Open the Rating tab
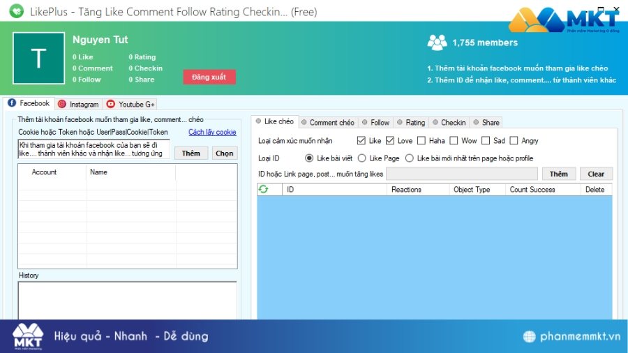Image resolution: width=628 pixels, height=353 pixels. (x=411, y=123)
